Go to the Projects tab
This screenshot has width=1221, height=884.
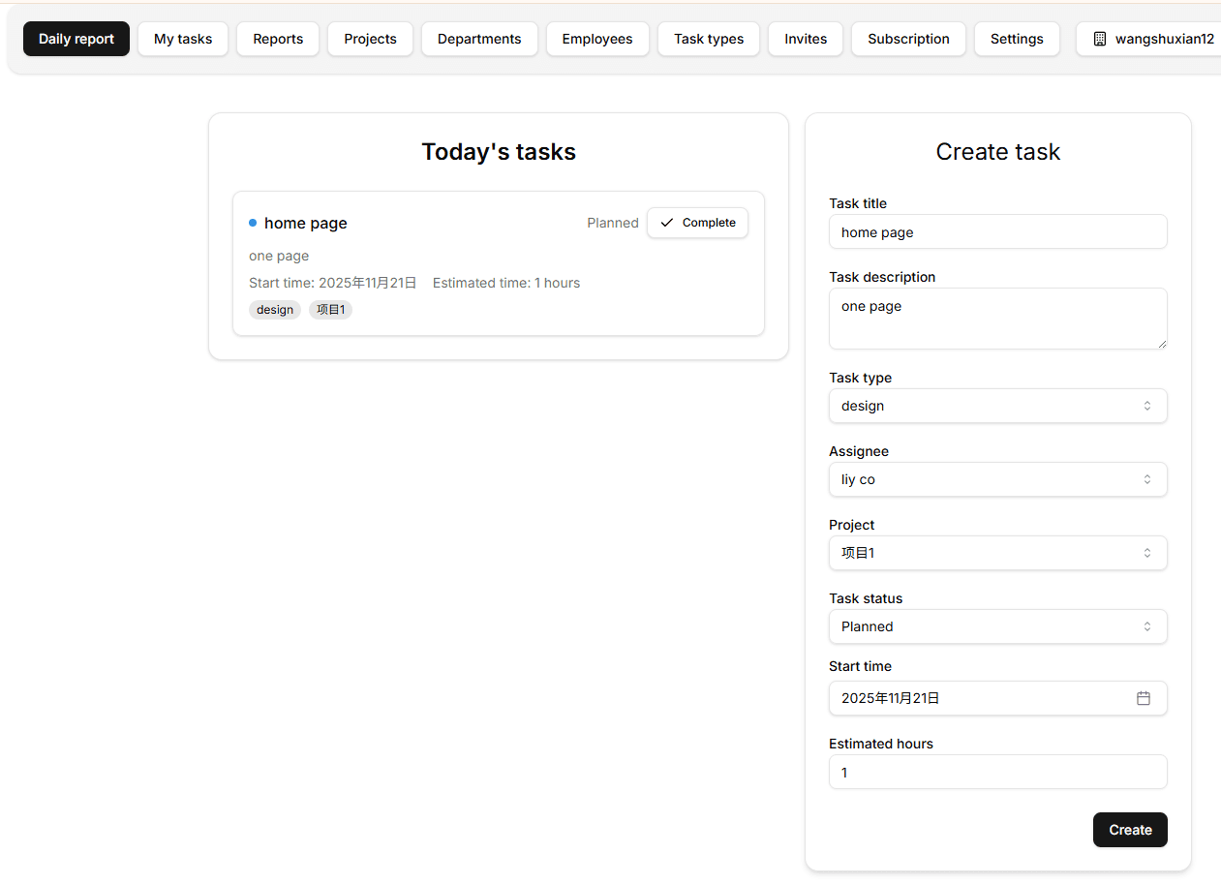(x=370, y=39)
